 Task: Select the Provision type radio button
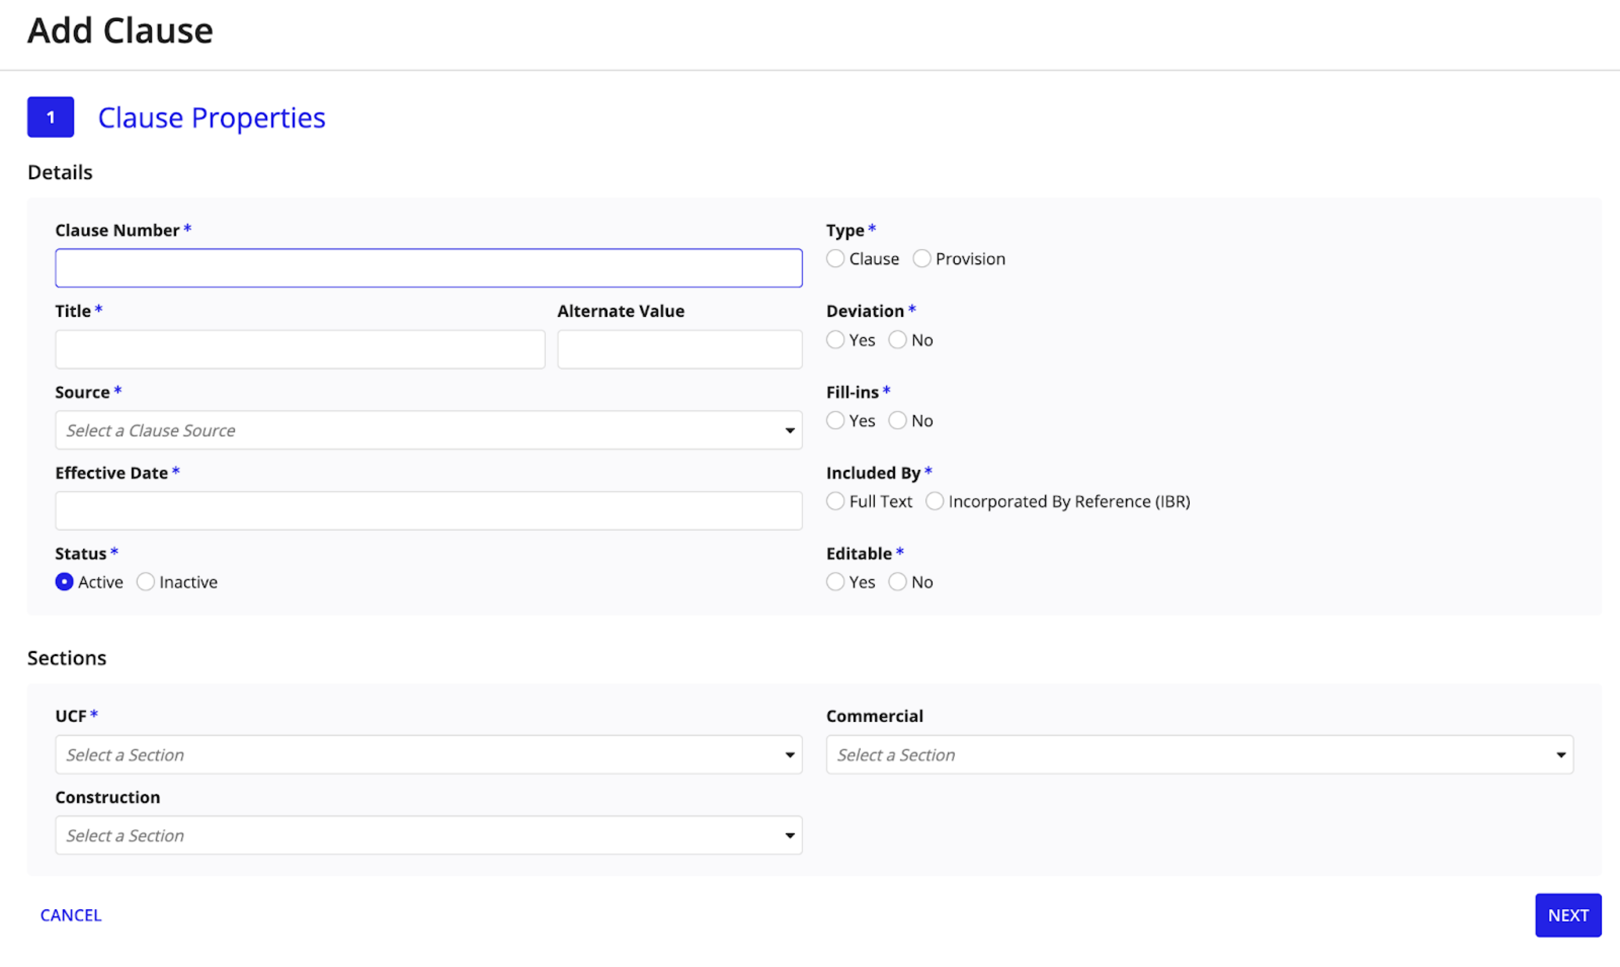point(922,259)
